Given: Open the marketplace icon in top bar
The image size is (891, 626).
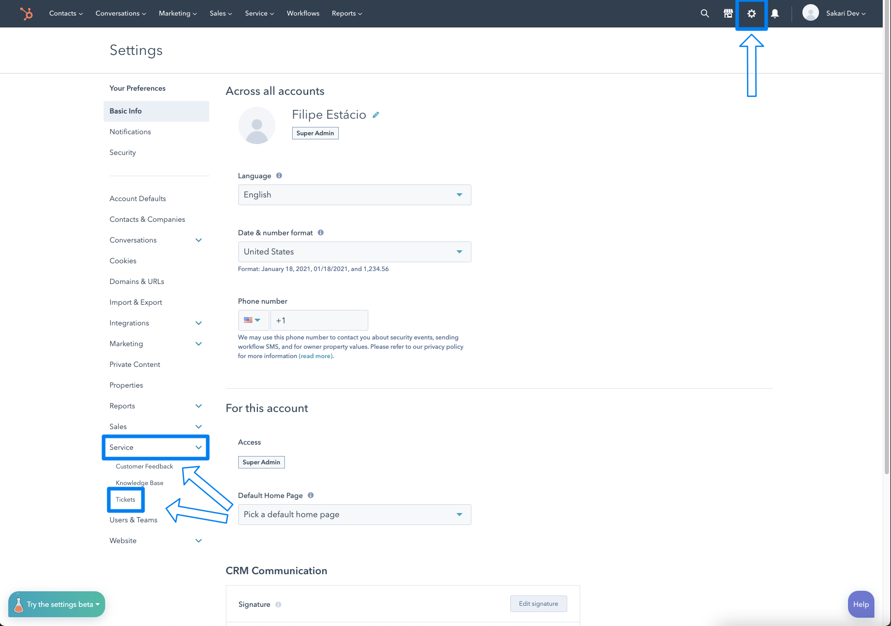Looking at the screenshot, I should click(x=728, y=13).
